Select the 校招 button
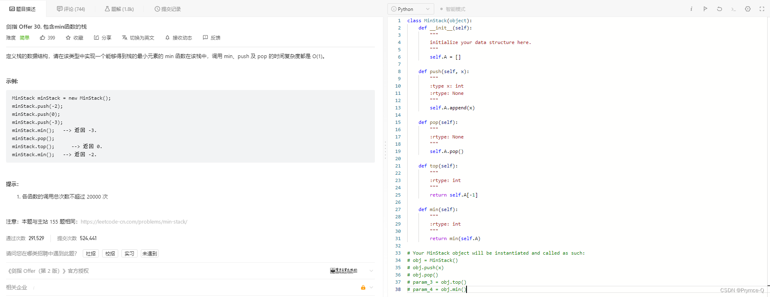 click(x=110, y=253)
